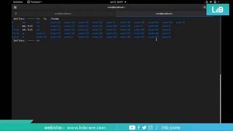This screenshot has height=131, width=233.
Task: Click the directory user9
Action: (180, 23)
